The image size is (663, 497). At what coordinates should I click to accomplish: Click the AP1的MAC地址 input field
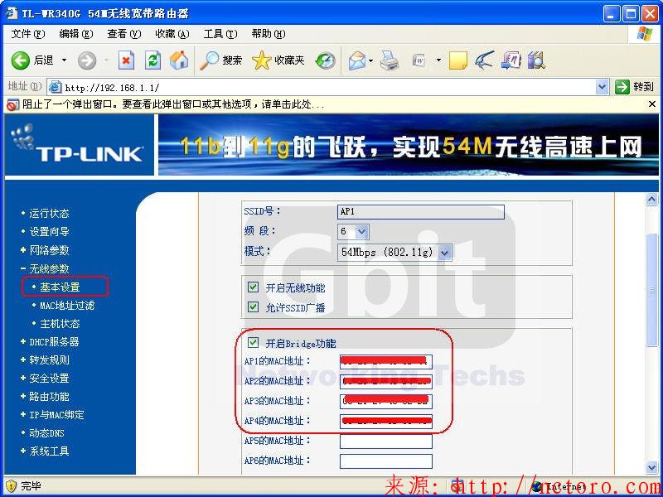coord(385,361)
